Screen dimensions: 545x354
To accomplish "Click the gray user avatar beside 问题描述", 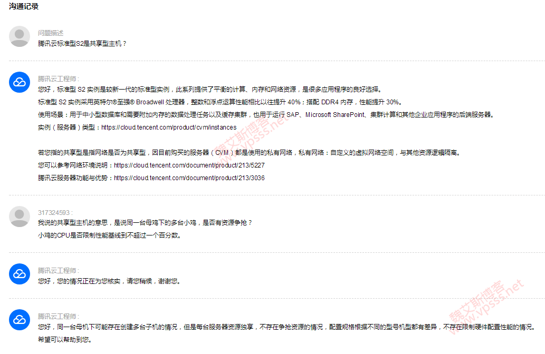I will (x=20, y=36).
